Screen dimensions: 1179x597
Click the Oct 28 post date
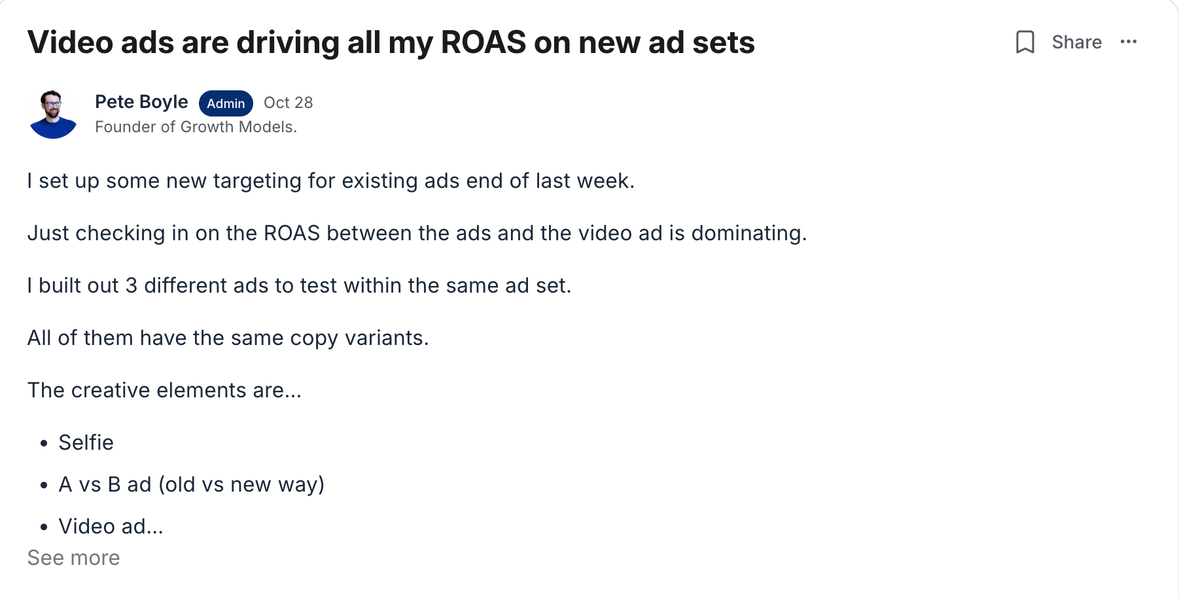(288, 103)
